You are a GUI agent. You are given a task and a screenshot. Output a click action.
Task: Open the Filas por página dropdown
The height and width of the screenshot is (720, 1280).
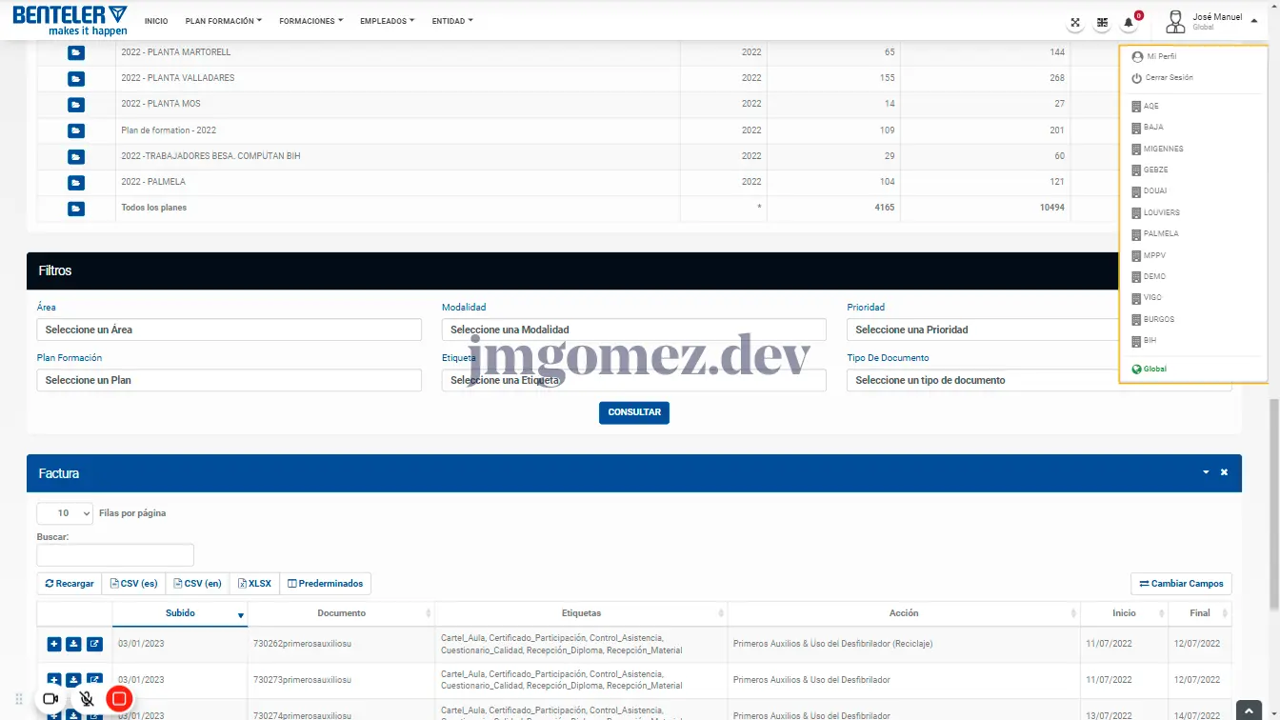click(65, 513)
